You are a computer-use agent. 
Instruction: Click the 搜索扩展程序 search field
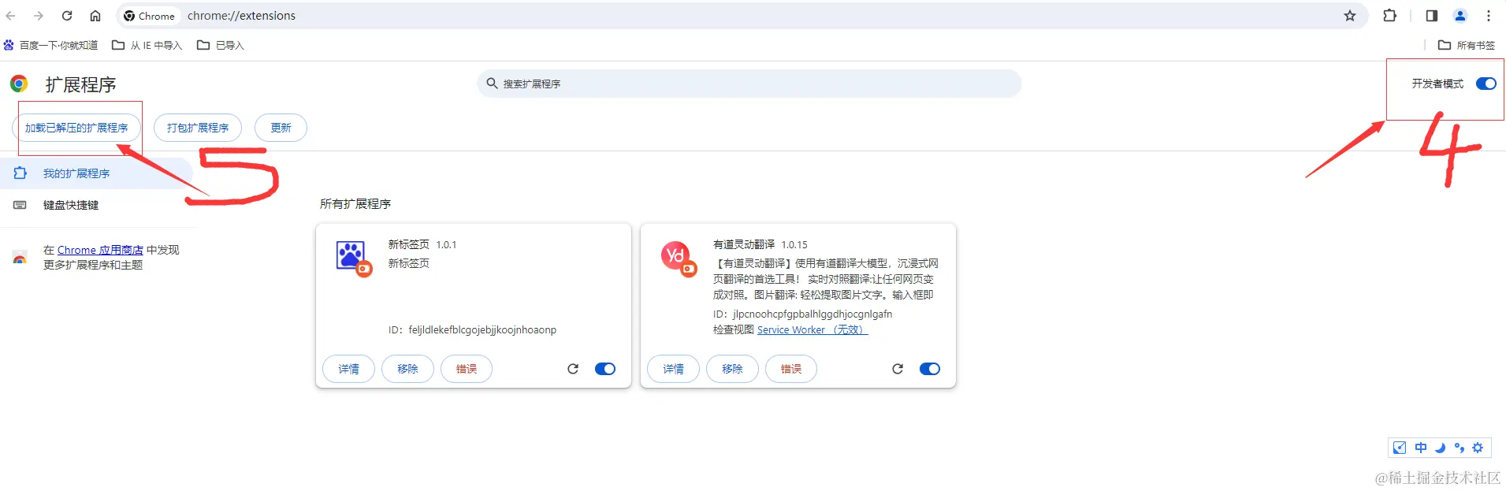tap(749, 84)
